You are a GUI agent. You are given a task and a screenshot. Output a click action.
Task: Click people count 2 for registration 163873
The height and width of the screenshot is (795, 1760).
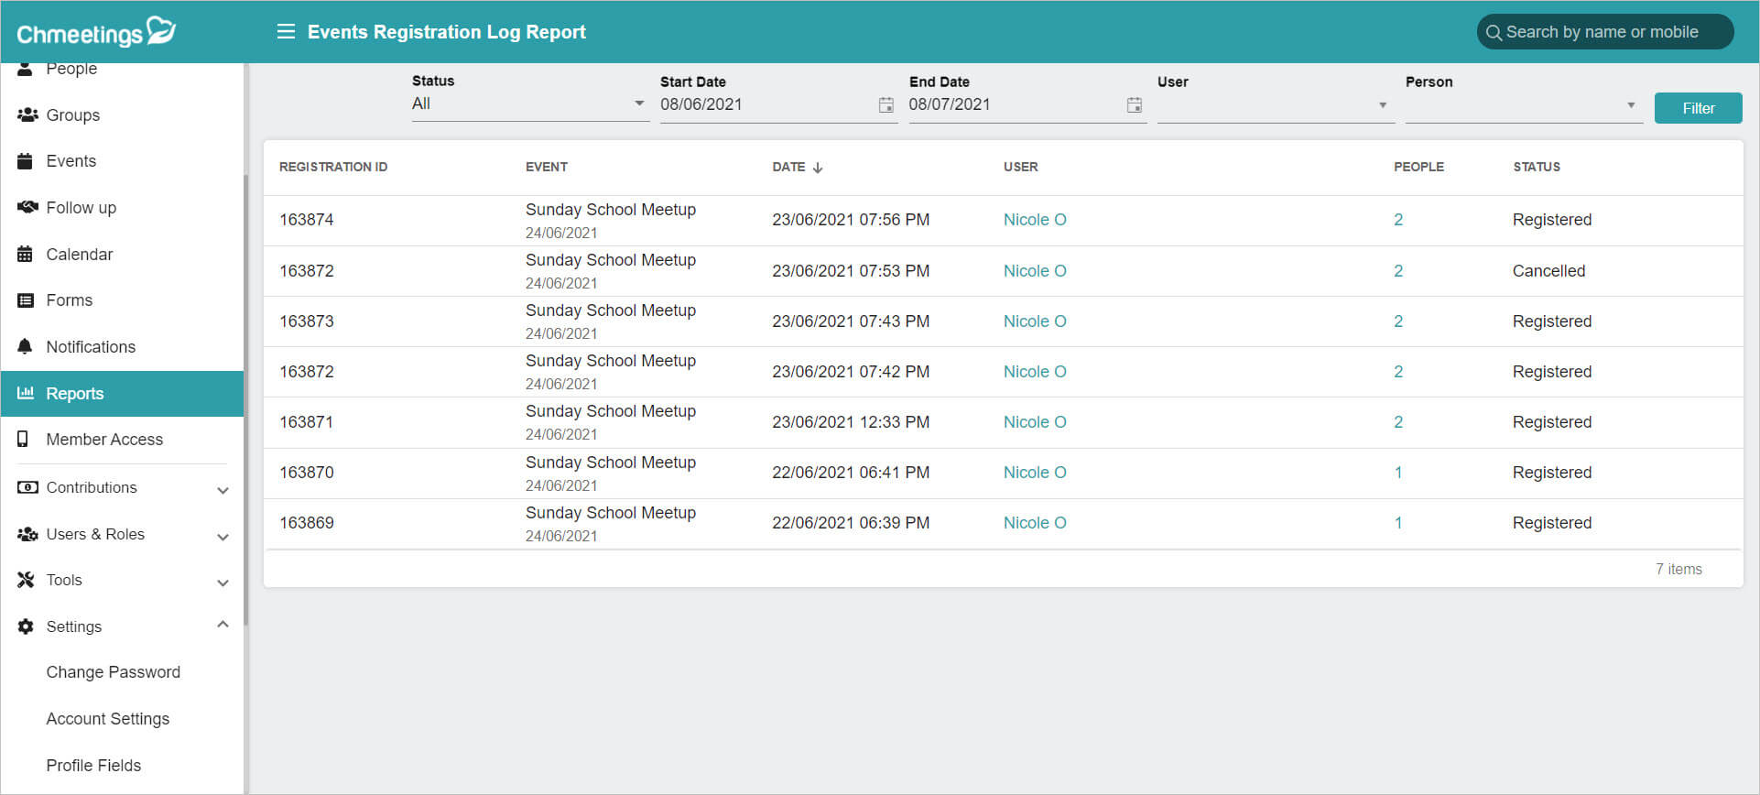tap(1398, 321)
